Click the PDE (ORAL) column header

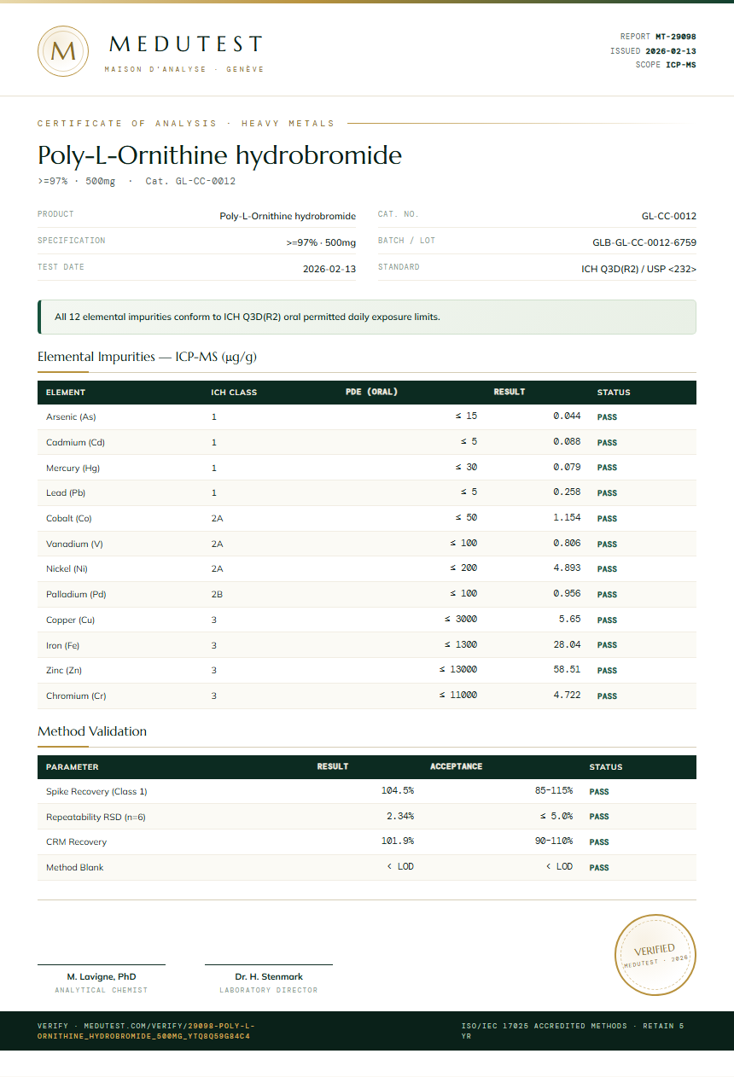372,393
